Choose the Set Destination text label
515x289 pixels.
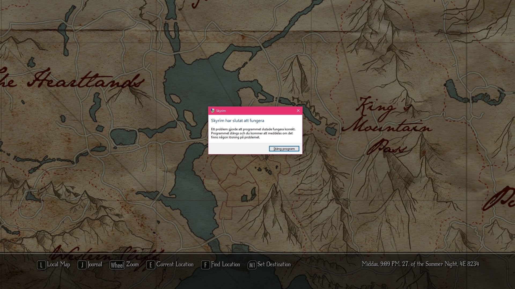(274, 264)
